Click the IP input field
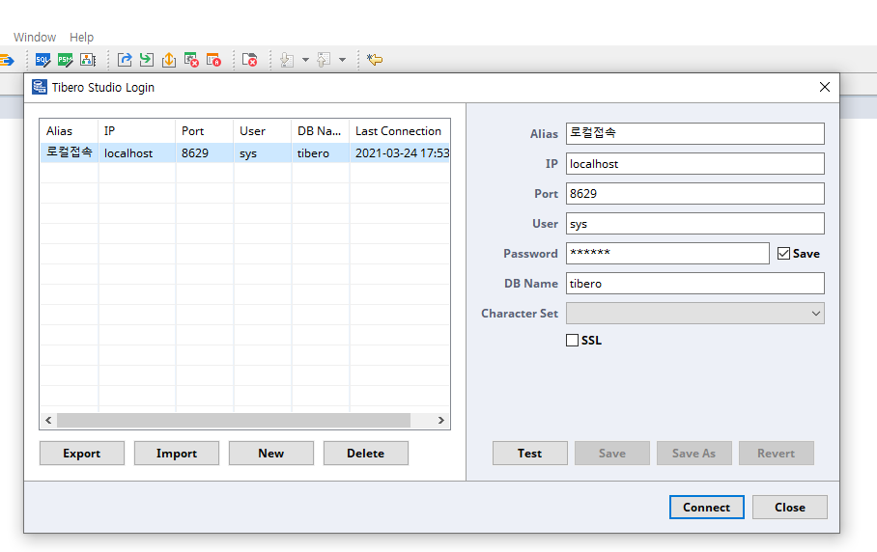The height and width of the screenshot is (552, 877). click(695, 164)
